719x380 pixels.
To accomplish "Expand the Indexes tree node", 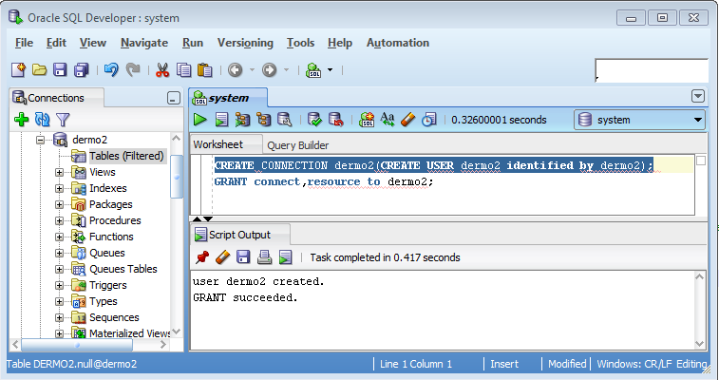I will click(59, 188).
